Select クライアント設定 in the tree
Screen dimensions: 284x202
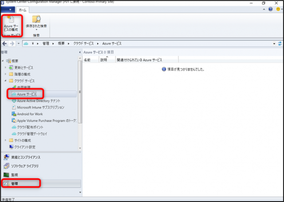25,147
